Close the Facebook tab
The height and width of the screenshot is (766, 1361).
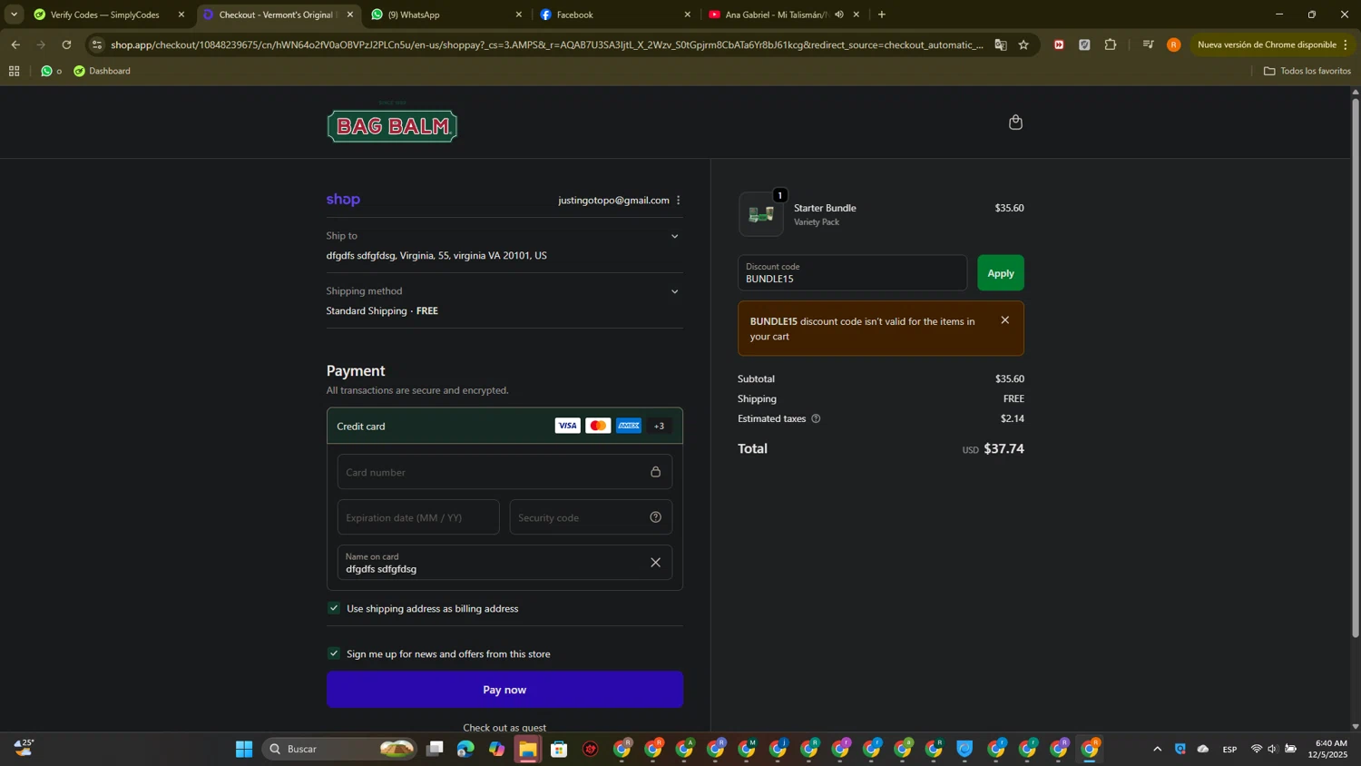tap(687, 15)
